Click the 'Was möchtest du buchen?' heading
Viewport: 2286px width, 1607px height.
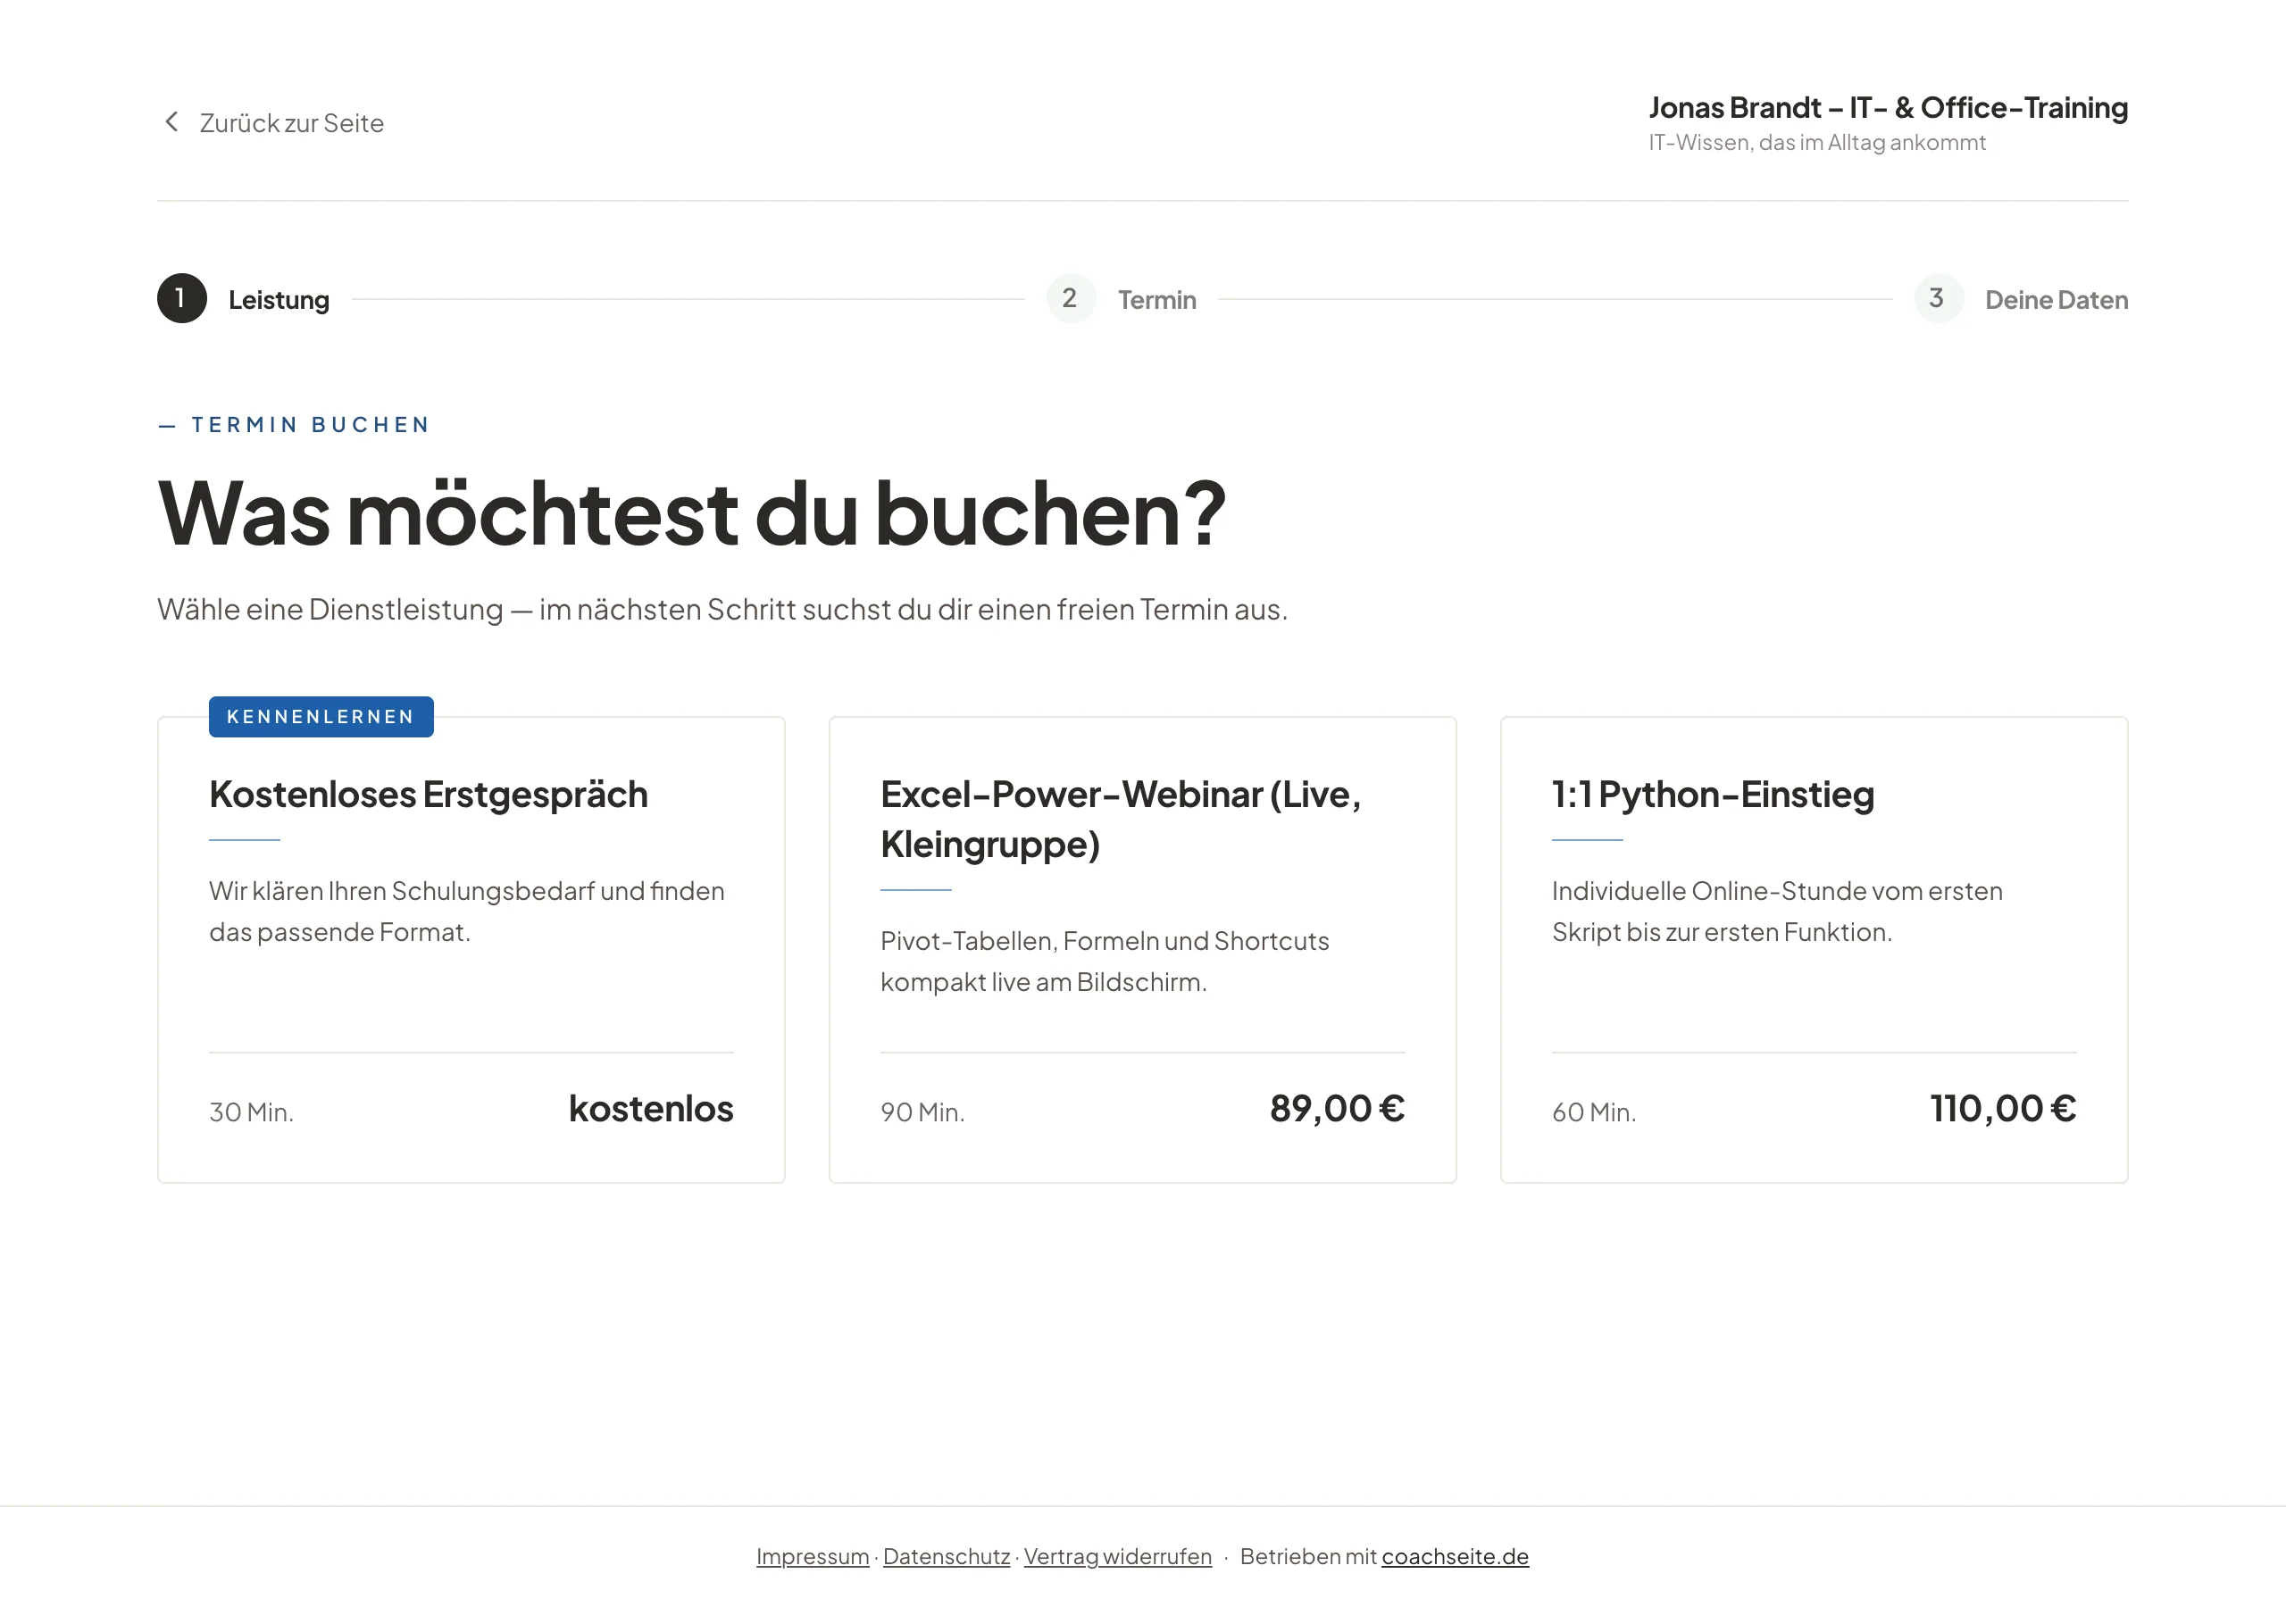[x=692, y=513]
